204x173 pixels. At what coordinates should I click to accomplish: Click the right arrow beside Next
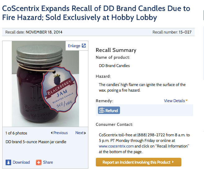(85, 133)
